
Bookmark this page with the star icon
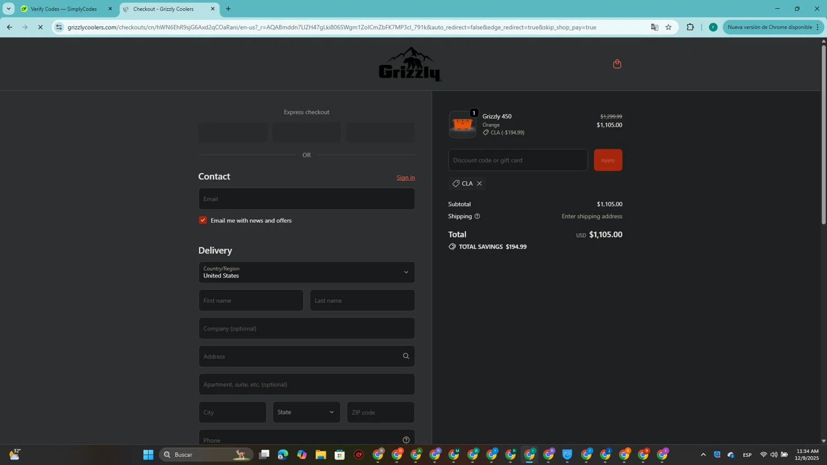pyautogui.click(x=668, y=27)
